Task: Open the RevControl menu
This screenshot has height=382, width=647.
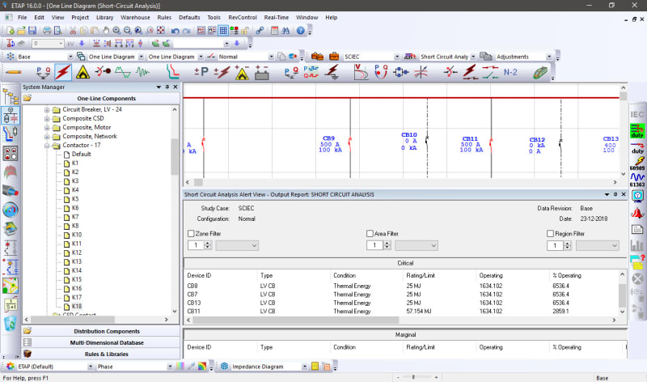Action: coord(243,17)
